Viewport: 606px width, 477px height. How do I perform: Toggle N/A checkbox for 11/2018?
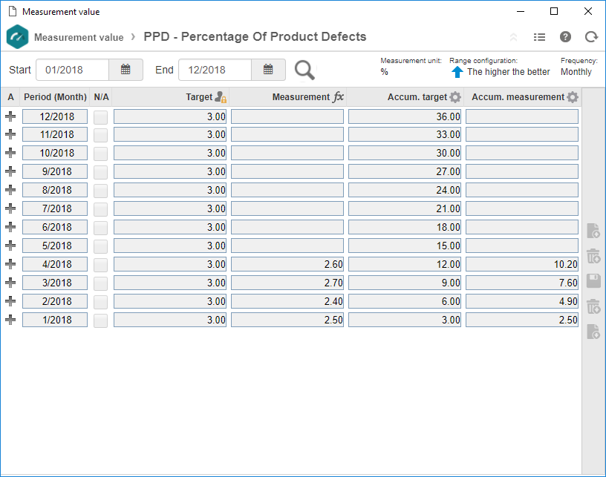[x=100, y=135]
